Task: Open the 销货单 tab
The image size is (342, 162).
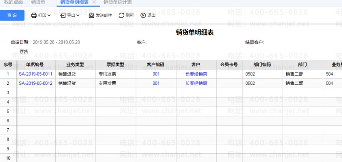Action: (x=38, y=2)
